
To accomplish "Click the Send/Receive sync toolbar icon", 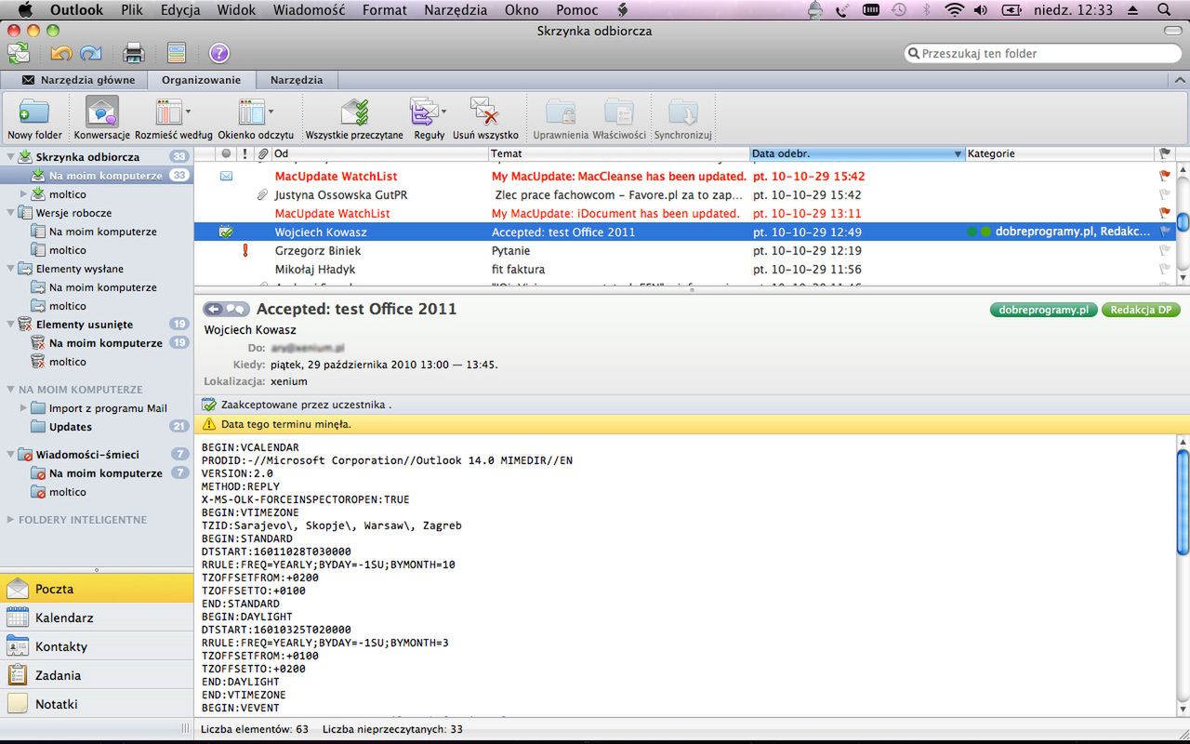I will point(18,53).
